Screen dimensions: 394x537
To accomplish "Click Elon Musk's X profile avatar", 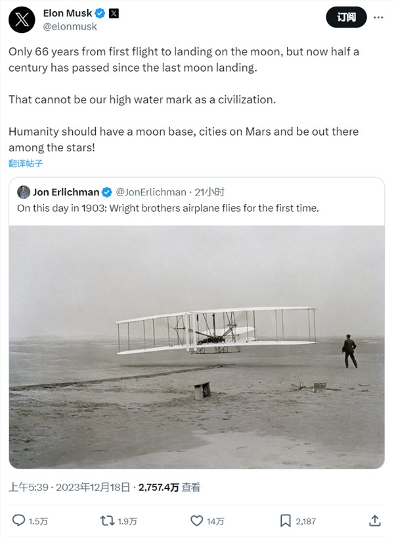I will pyautogui.click(x=22, y=20).
